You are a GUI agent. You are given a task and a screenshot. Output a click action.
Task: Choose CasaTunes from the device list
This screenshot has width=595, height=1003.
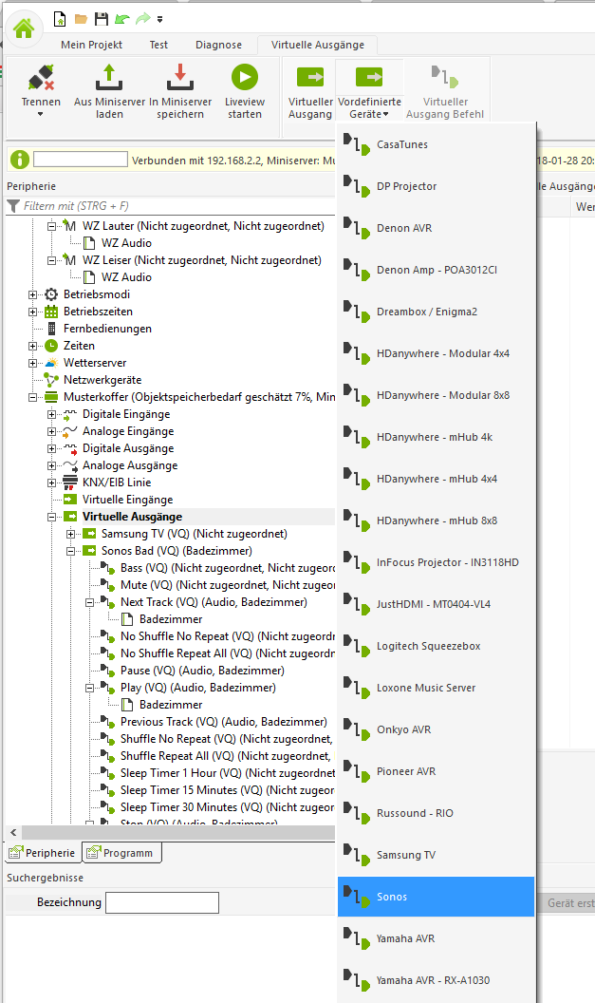[436, 144]
